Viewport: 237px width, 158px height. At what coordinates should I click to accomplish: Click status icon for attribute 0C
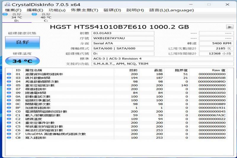(9, 104)
